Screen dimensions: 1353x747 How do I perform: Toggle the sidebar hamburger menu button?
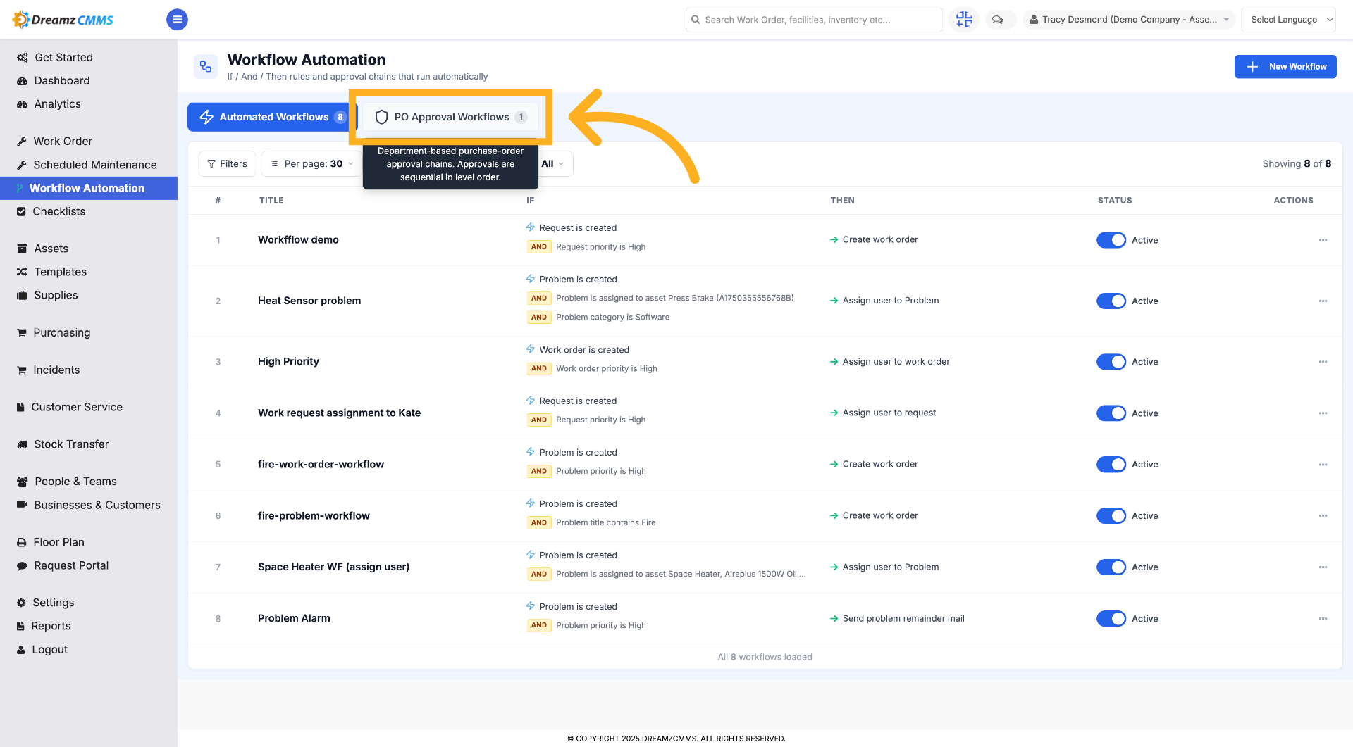click(177, 19)
